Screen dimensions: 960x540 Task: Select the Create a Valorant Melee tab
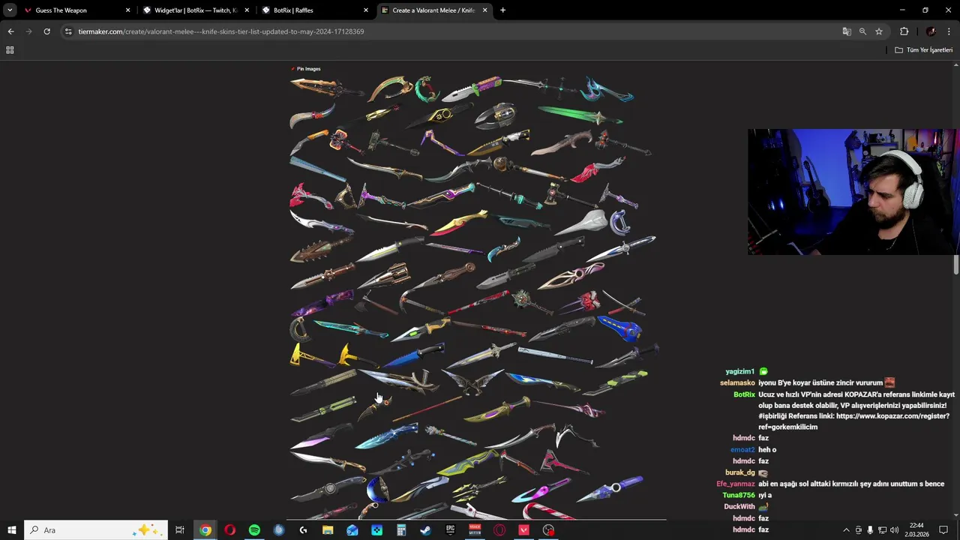[434, 10]
